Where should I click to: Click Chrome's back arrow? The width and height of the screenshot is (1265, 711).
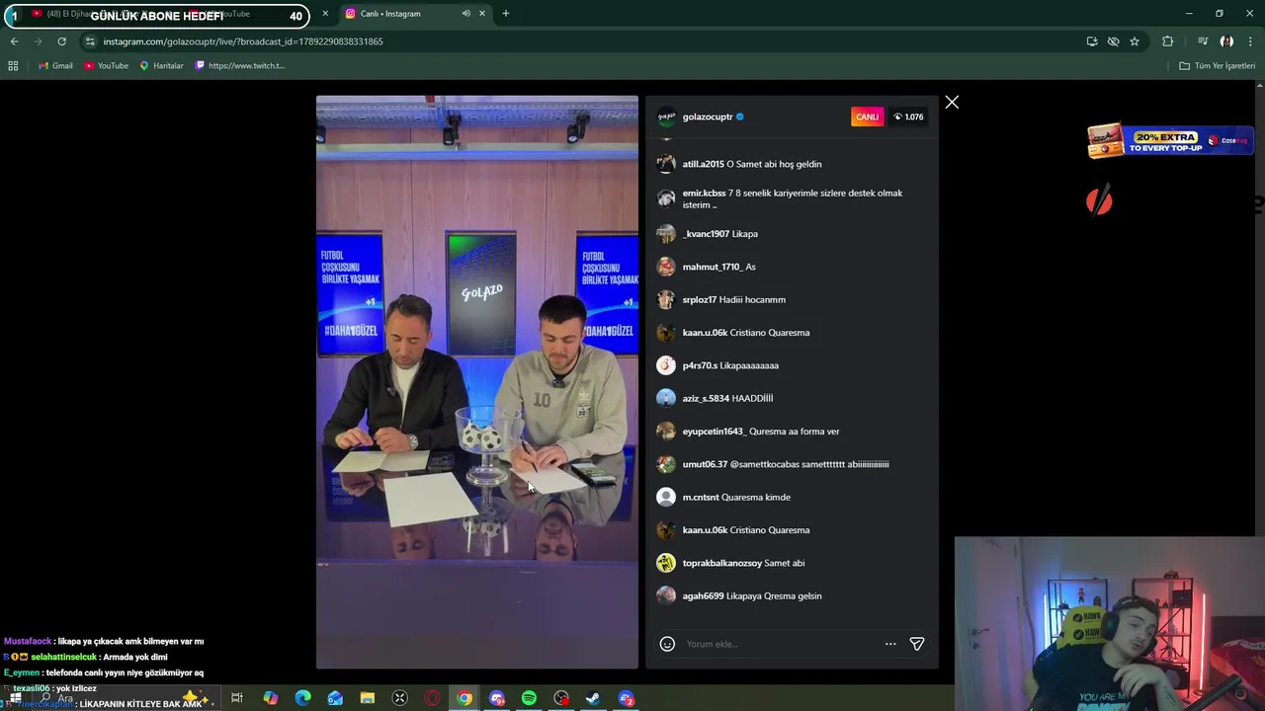click(14, 41)
